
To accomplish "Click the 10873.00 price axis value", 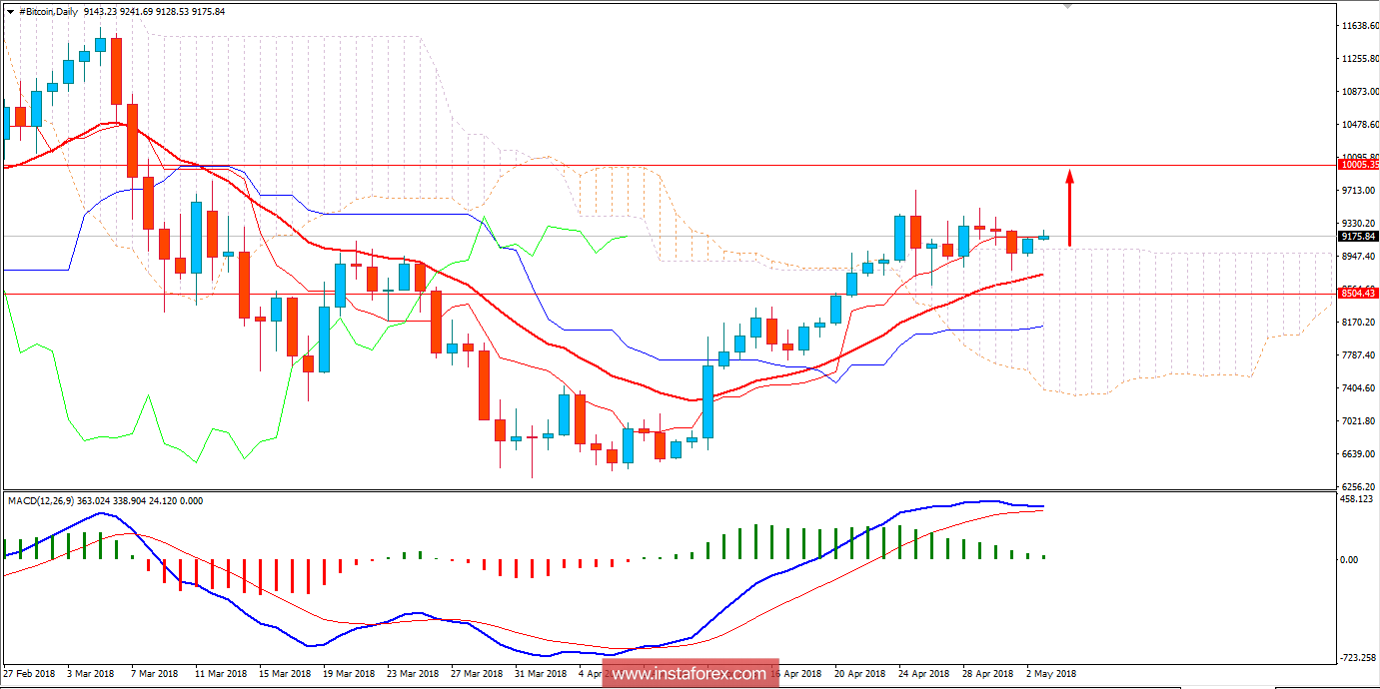I will coord(1360,92).
